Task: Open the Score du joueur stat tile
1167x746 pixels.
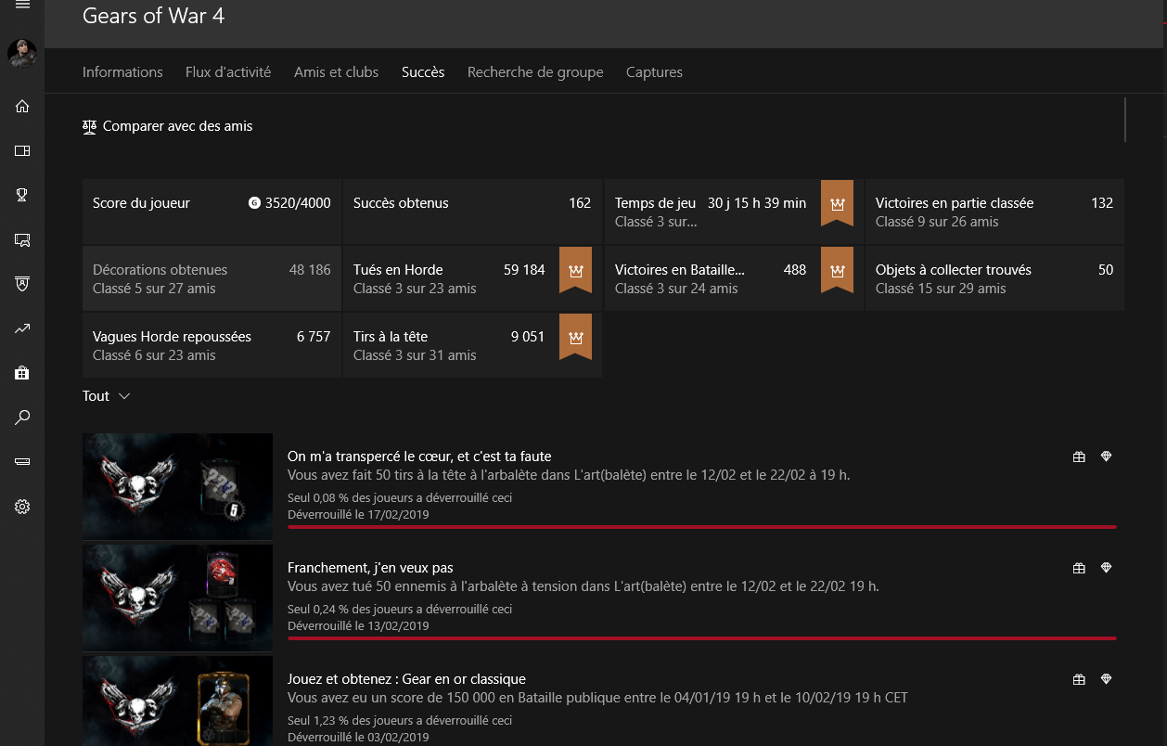Action: 212,212
